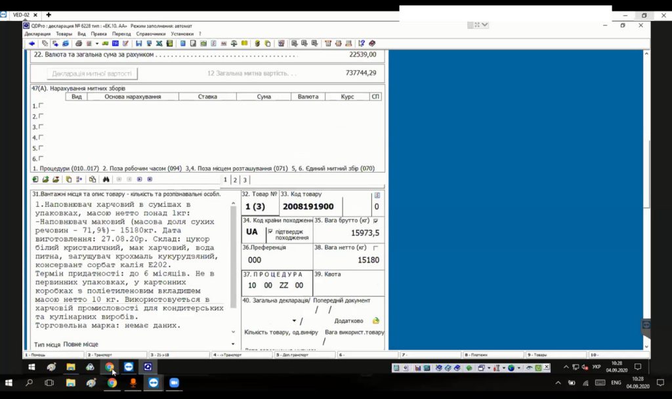Click the blue back arrow toolbar icon
Image resolution: width=672 pixels, height=399 pixels.
coord(31,43)
